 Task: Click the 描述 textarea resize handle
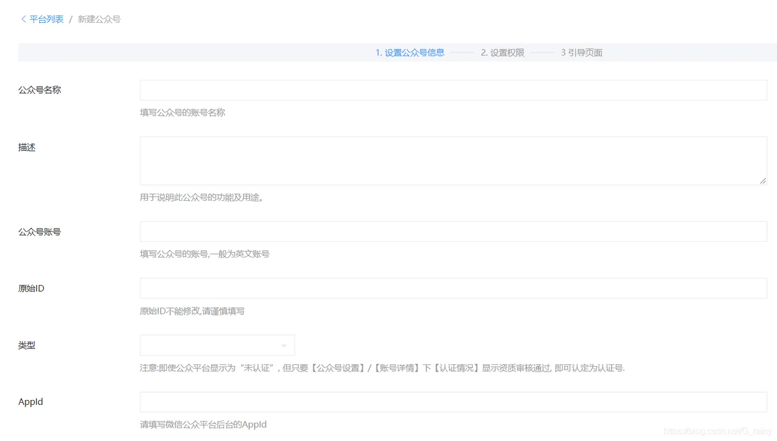pos(763,181)
